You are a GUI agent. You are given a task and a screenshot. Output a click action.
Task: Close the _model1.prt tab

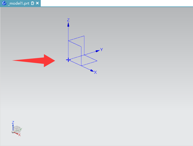click(x=37, y=3)
